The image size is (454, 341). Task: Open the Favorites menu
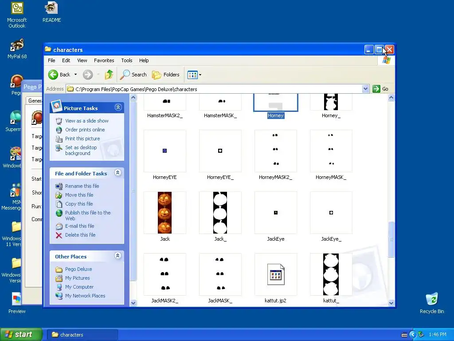(x=104, y=60)
